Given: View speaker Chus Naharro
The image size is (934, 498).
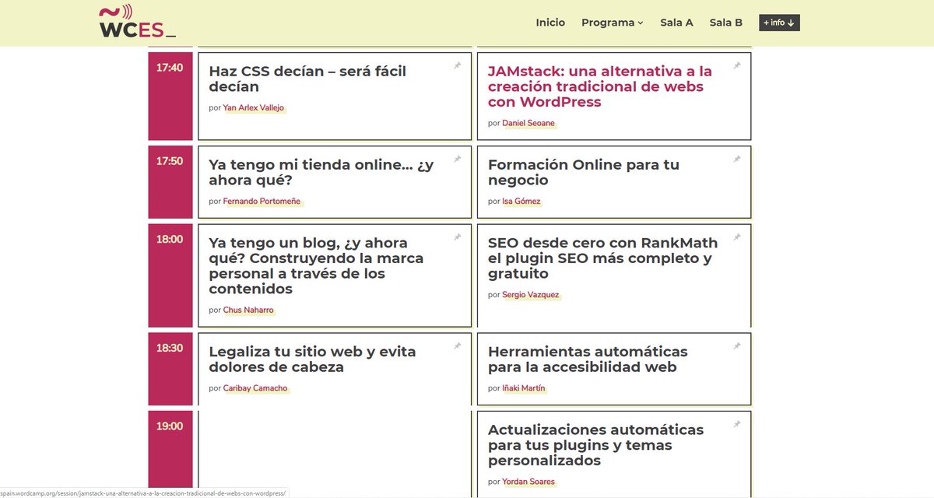Looking at the screenshot, I should pyautogui.click(x=249, y=310).
